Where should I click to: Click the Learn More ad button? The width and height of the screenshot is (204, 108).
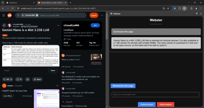(8, 96)
